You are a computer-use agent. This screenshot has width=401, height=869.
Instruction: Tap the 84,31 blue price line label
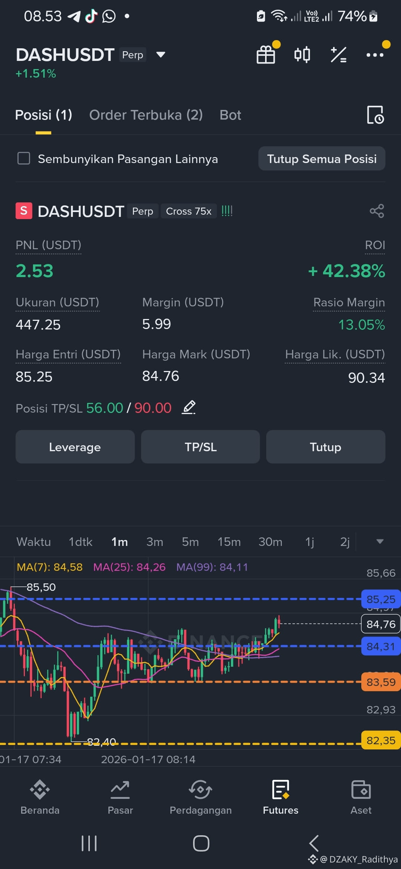(381, 647)
